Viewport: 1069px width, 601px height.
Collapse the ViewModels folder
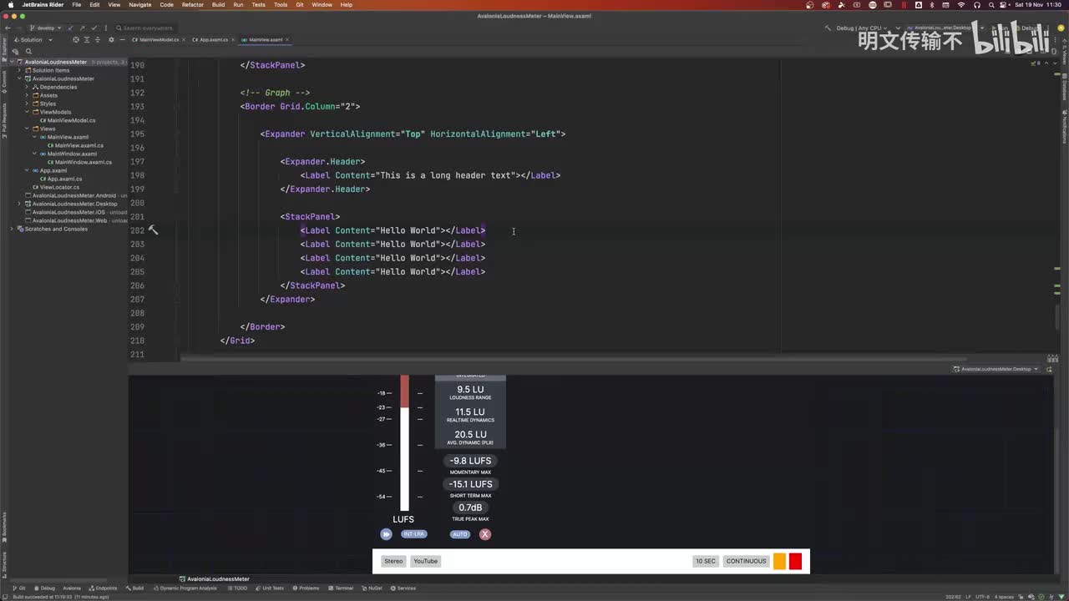27,112
